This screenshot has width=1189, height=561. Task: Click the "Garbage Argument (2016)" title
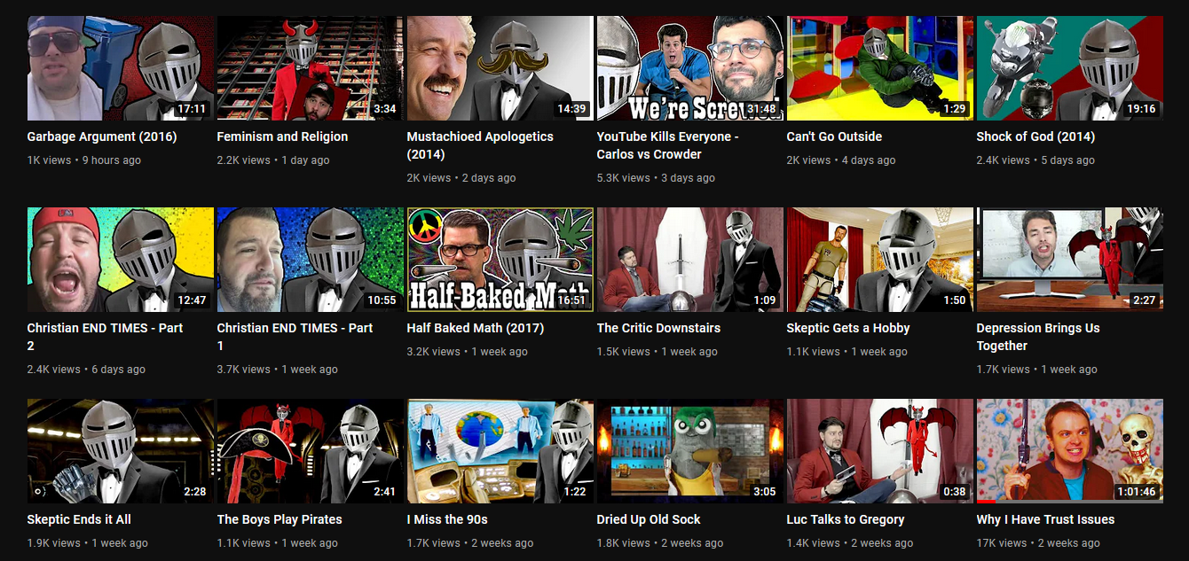click(102, 136)
